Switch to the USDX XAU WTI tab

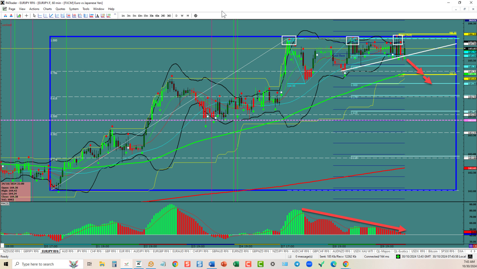click(363, 251)
